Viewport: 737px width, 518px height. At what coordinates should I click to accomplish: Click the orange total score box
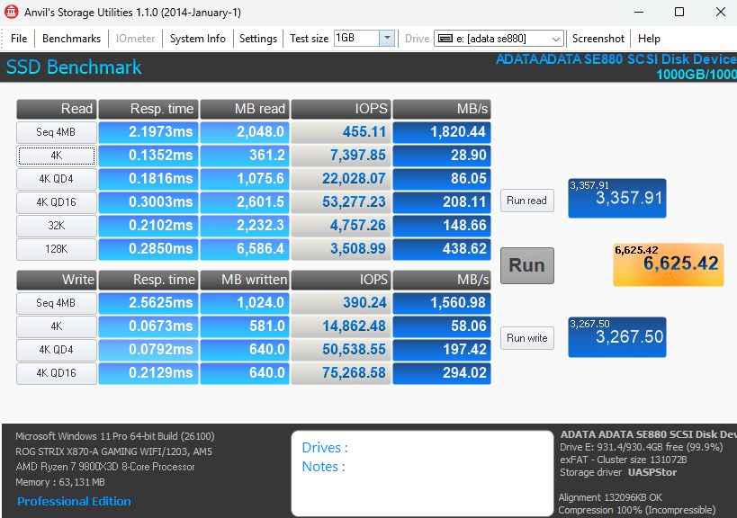[x=666, y=263]
